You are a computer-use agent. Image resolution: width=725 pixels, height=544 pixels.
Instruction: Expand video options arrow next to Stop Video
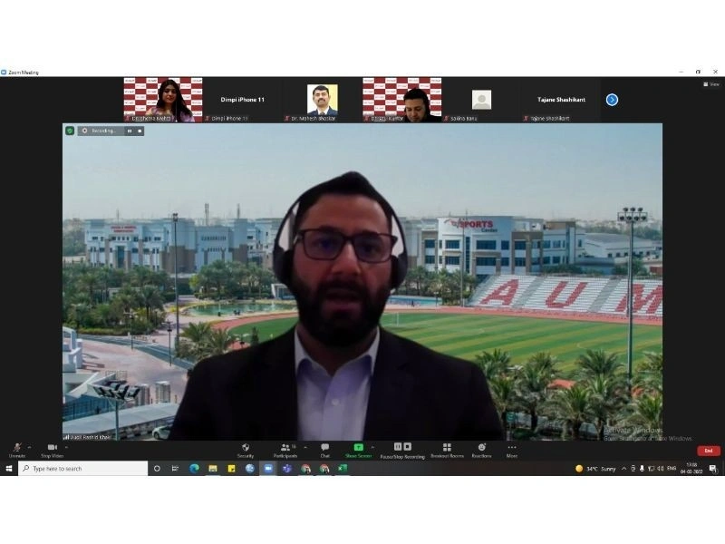[x=66, y=447]
